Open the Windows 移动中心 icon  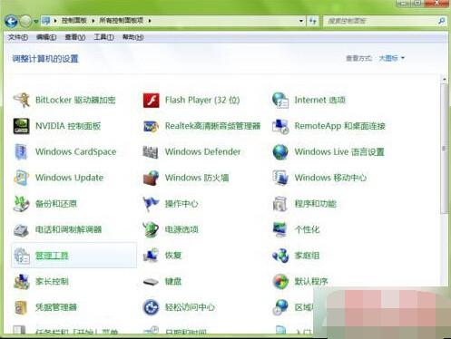coord(280,178)
